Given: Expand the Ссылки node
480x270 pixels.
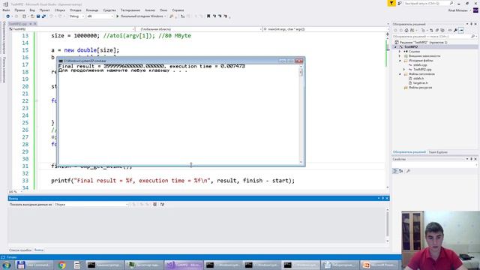Looking at the screenshot, I should [x=400, y=52].
